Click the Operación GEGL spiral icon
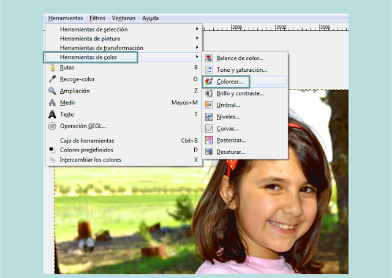Screen dimensions: 392x278 pos(52,126)
